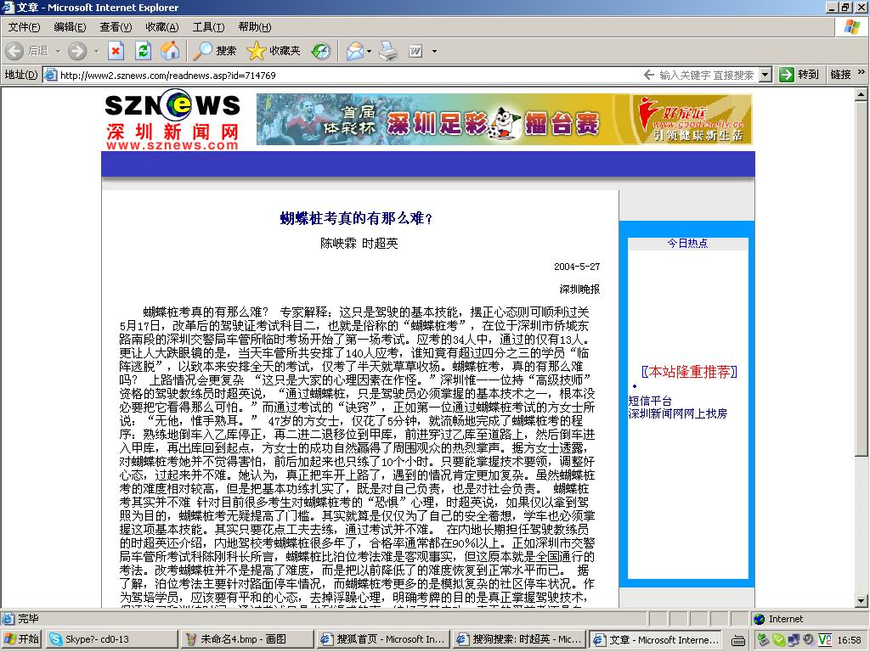Open the 深圳新闻网网上找房 link
Viewport: 870px width, 652px height.
(677, 413)
